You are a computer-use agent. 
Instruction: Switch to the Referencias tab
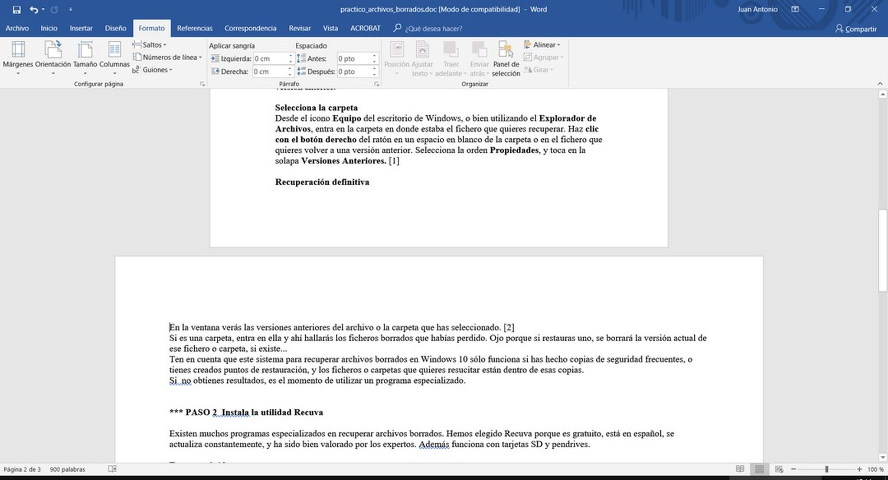pyautogui.click(x=195, y=28)
